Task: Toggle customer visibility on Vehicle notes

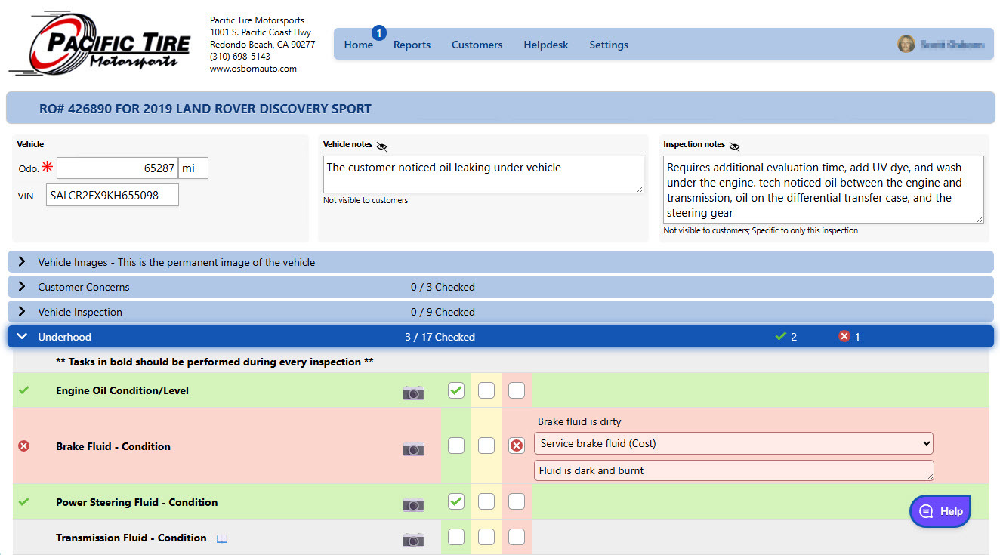Action: coord(381,146)
